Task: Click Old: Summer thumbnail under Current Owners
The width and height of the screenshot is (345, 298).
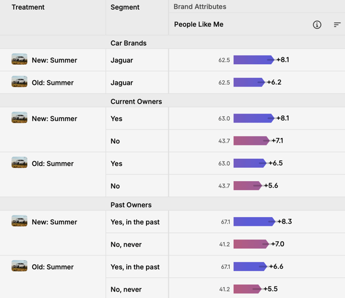Action: (20, 162)
